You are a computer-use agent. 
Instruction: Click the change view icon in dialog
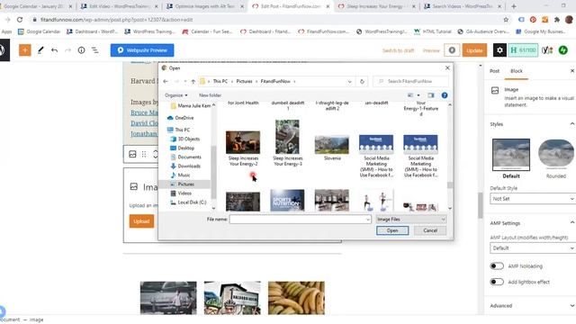[x=410, y=95]
